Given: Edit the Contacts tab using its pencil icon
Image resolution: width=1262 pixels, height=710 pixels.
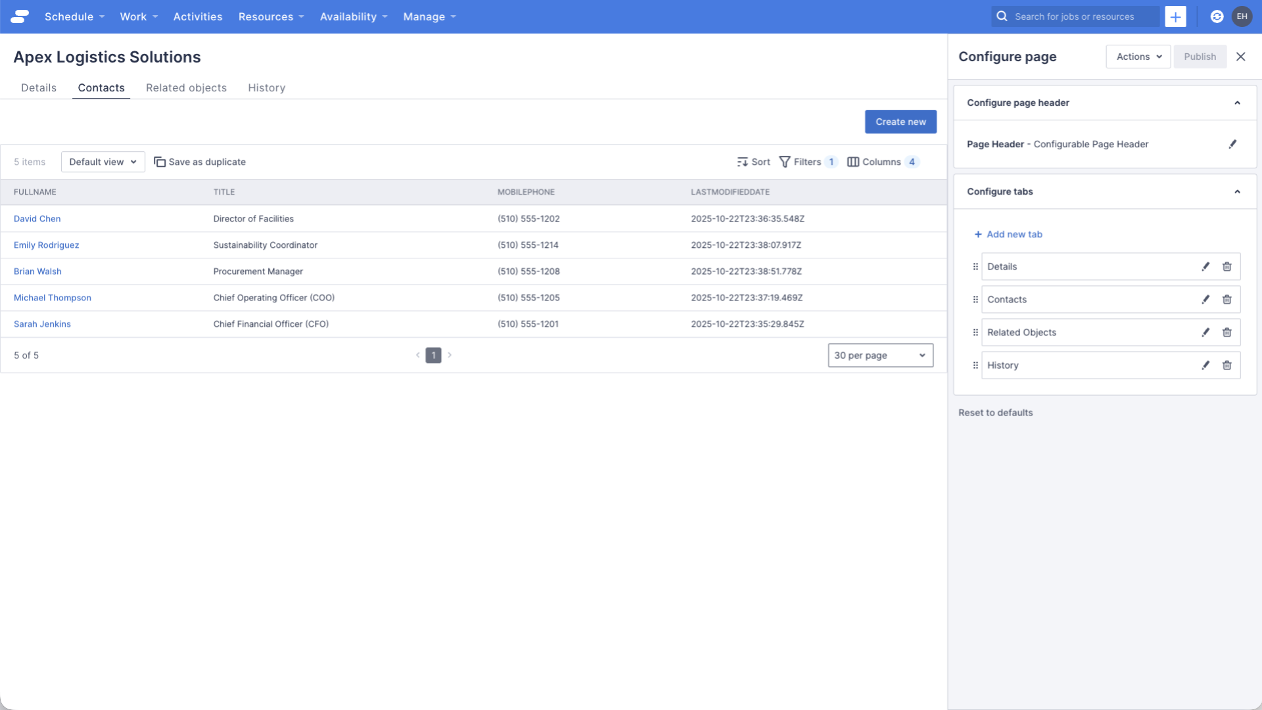Looking at the screenshot, I should tap(1205, 299).
